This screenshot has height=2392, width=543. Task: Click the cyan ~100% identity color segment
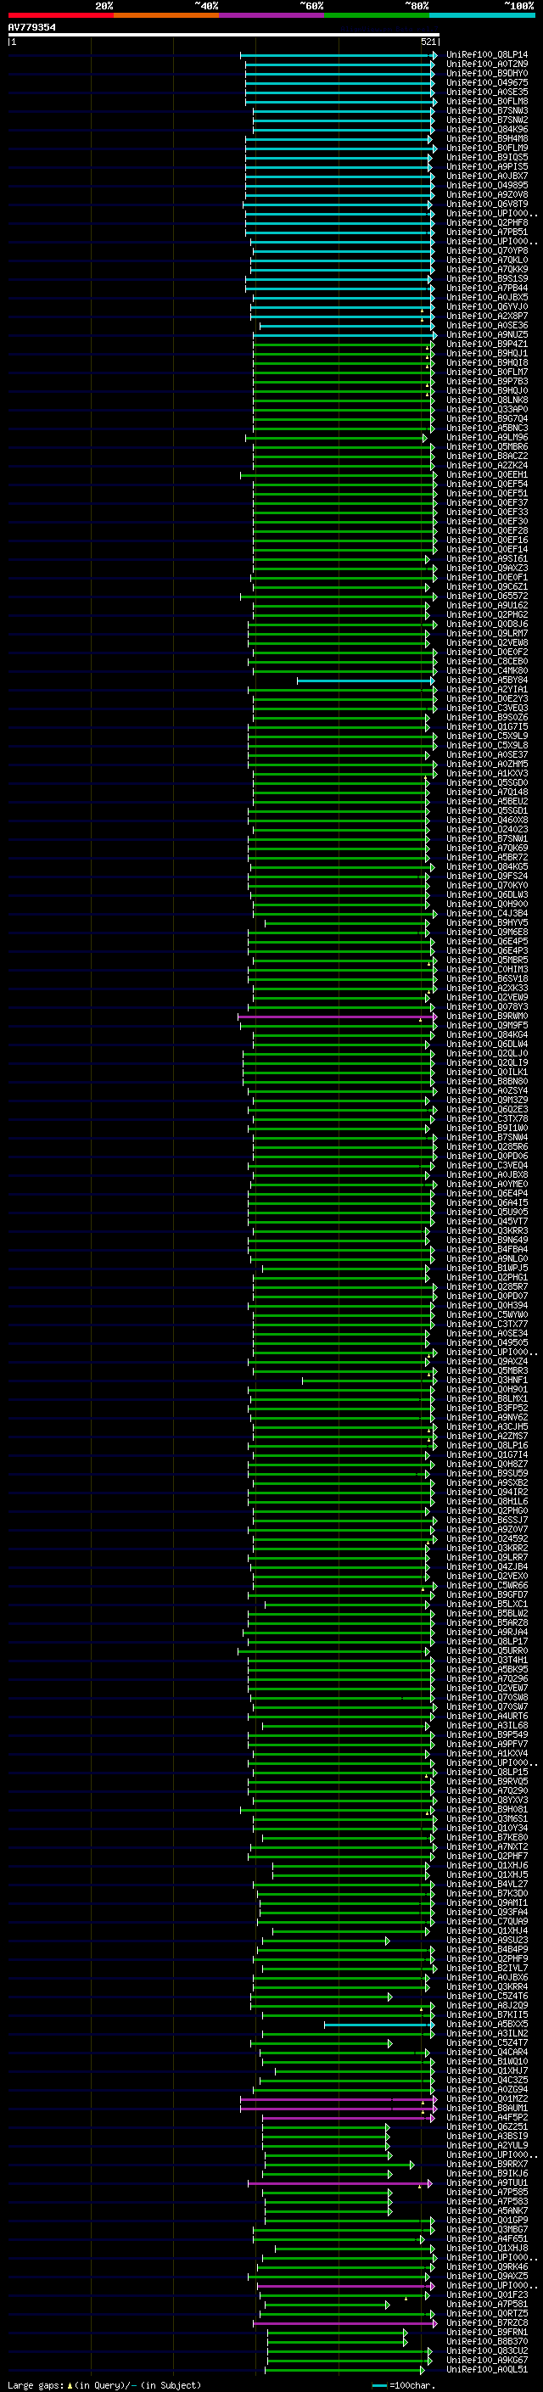[x=482, y=15]
